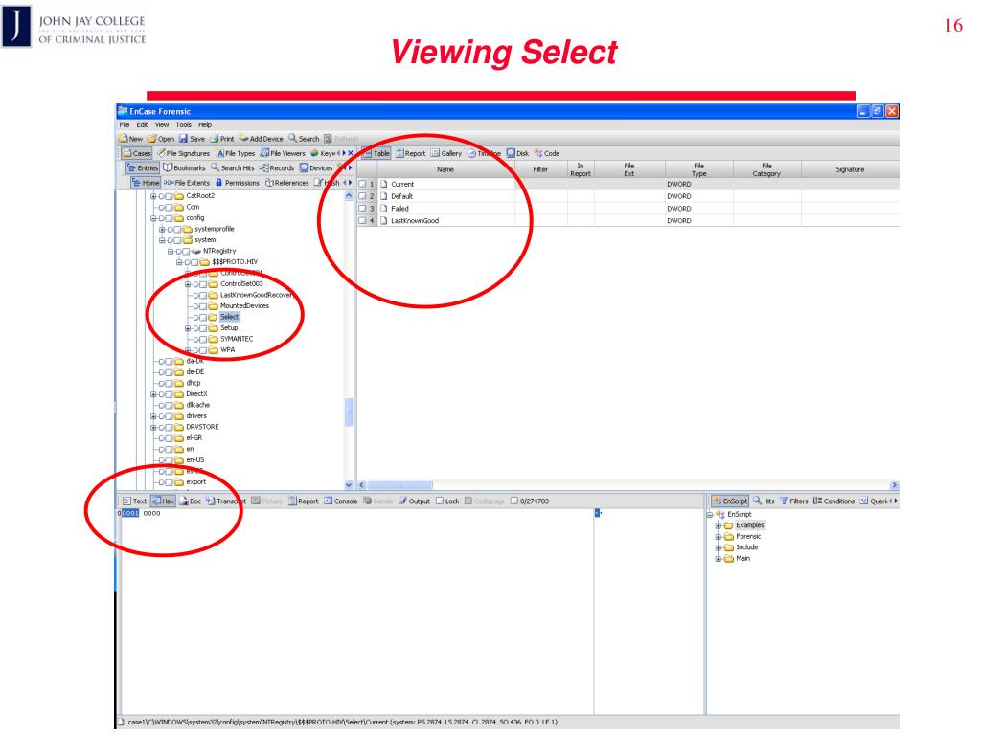Switch right pane to Gallery view
Screen dimensions: 981x735
click(x=446, y=153)
